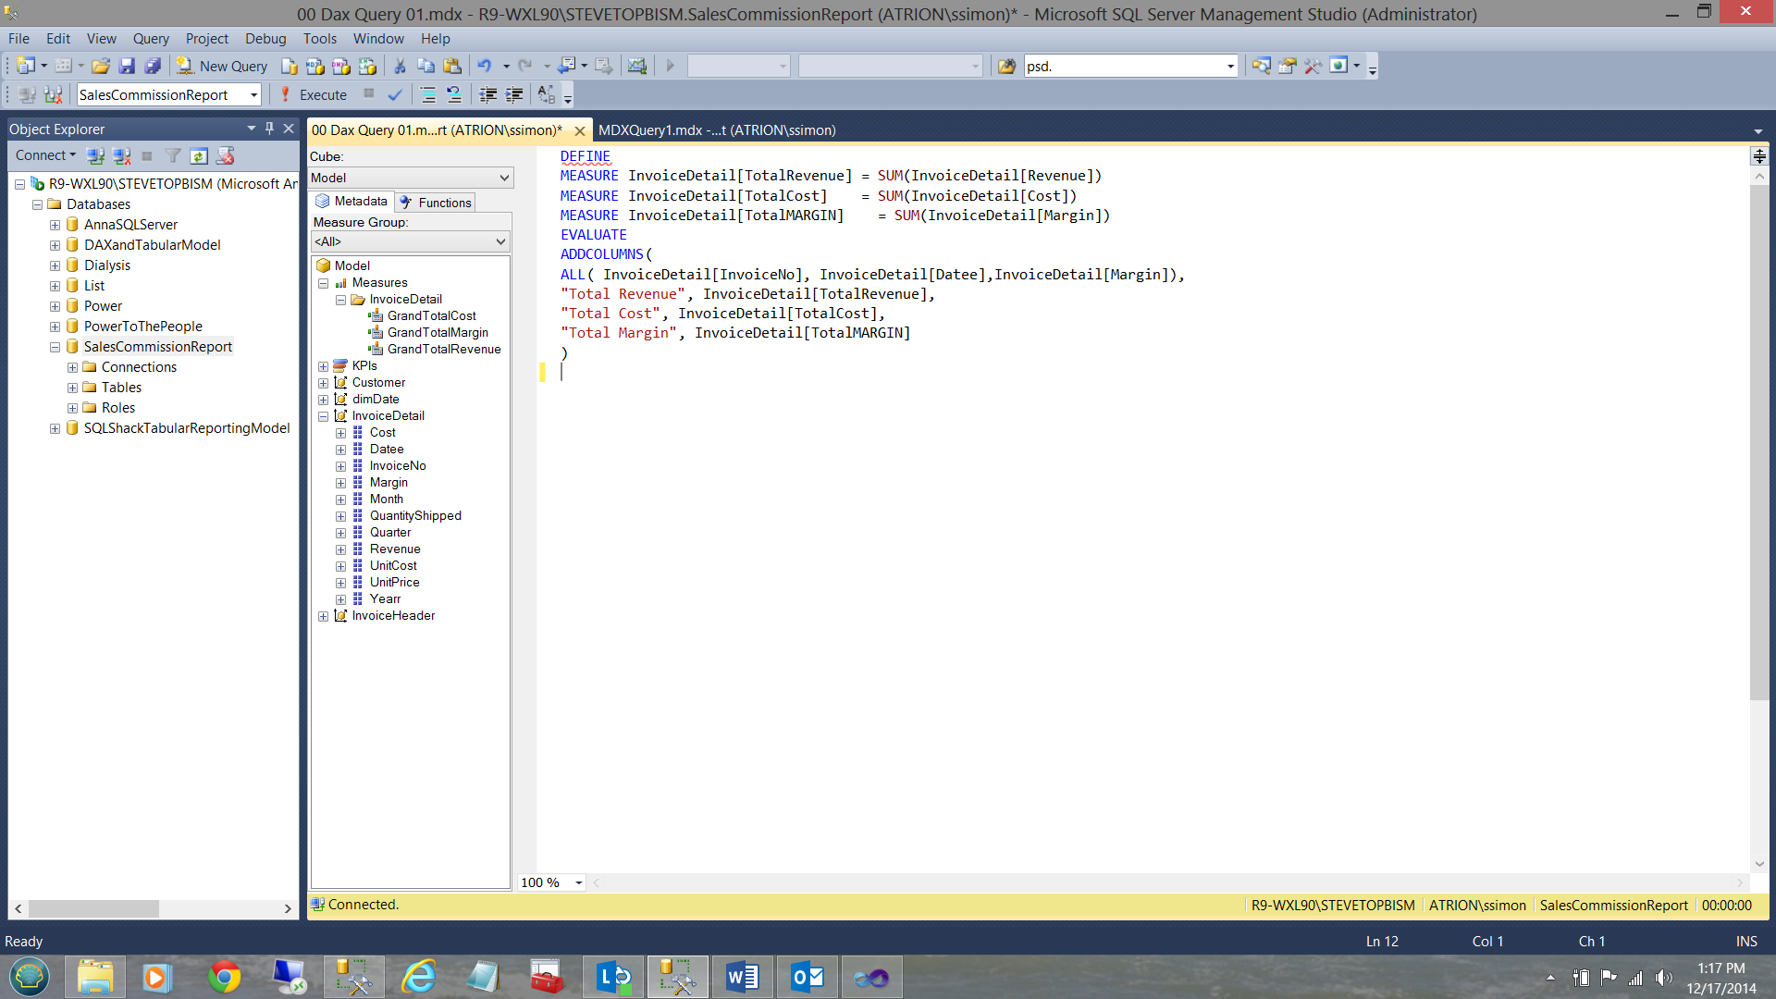Image resolution: width=1776 pixels, height=999 pixels.
Task: Expand the Tables folder node
Action: [72, 388]
